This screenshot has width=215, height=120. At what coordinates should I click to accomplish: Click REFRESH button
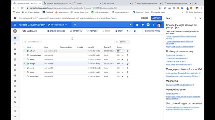coord(92,31)
